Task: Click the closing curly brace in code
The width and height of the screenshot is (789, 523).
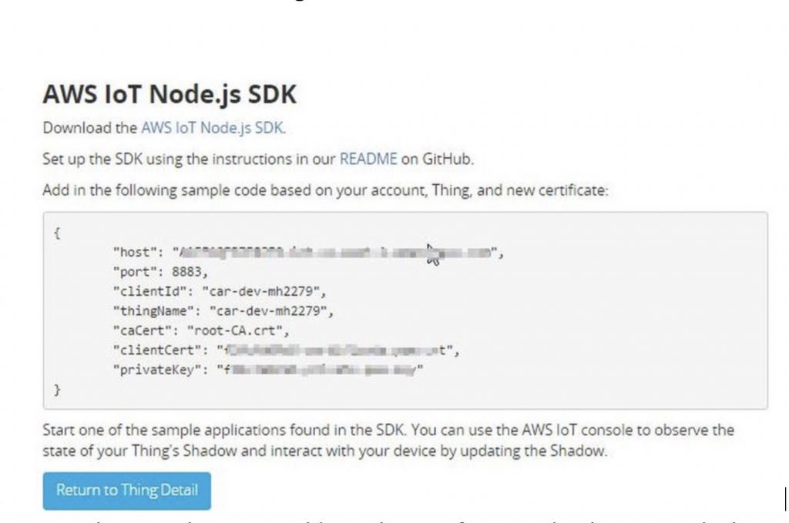Action: point(57,390)
